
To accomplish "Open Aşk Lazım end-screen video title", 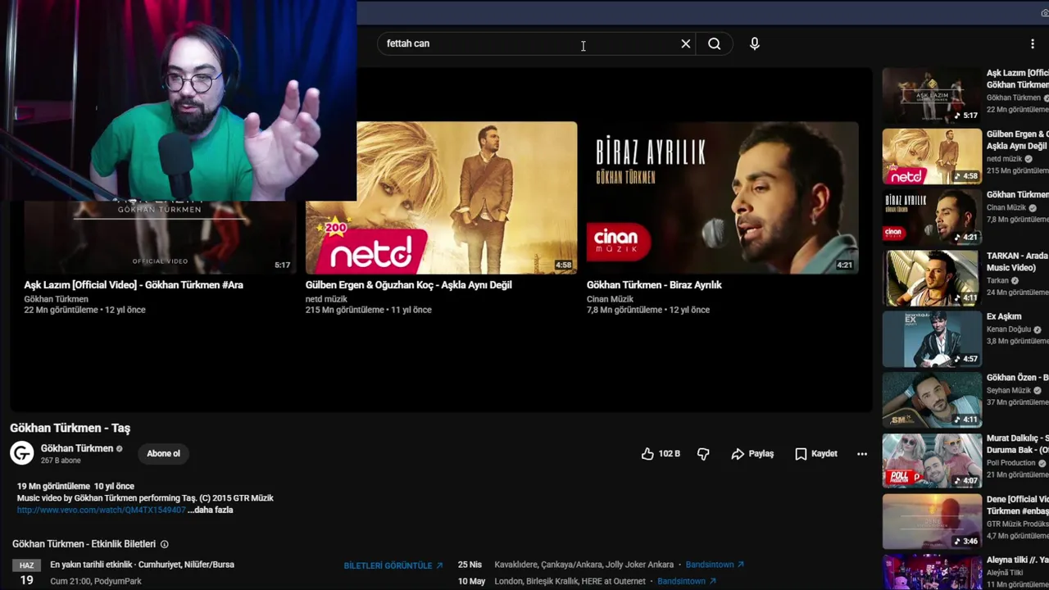I will point(134,285).
